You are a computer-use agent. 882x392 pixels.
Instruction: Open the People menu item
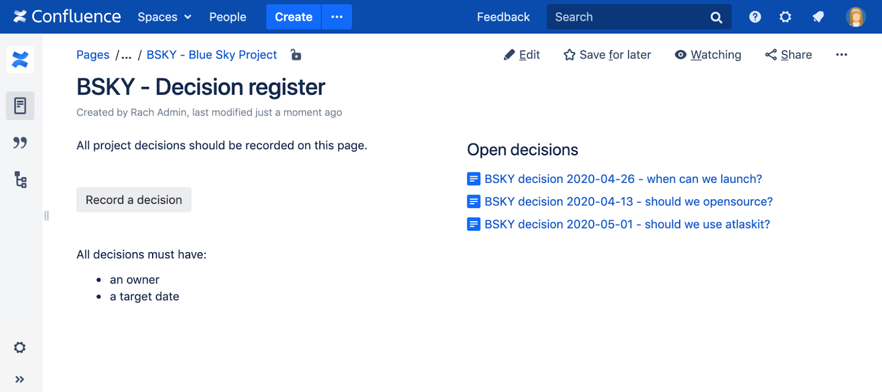pos(228,17)
